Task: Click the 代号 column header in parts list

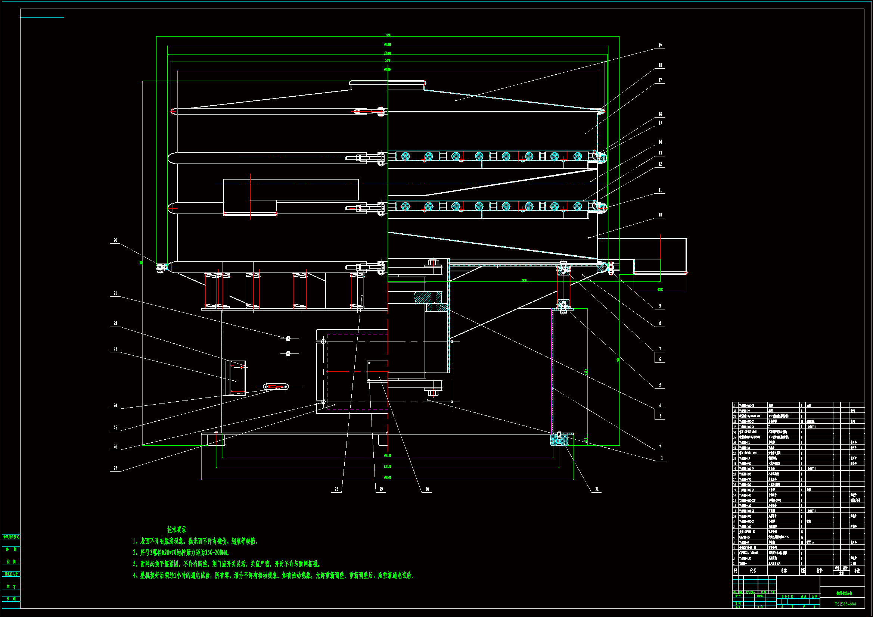Action: click(753, 571)
